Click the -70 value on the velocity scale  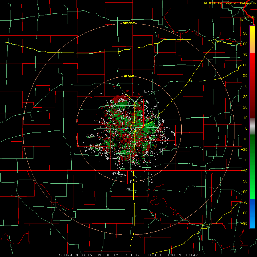tap(244, 202)
